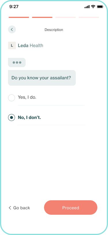Choose the "Yes, I do." answer text
The width and height of the screenshot is (108, 235).
27,98
